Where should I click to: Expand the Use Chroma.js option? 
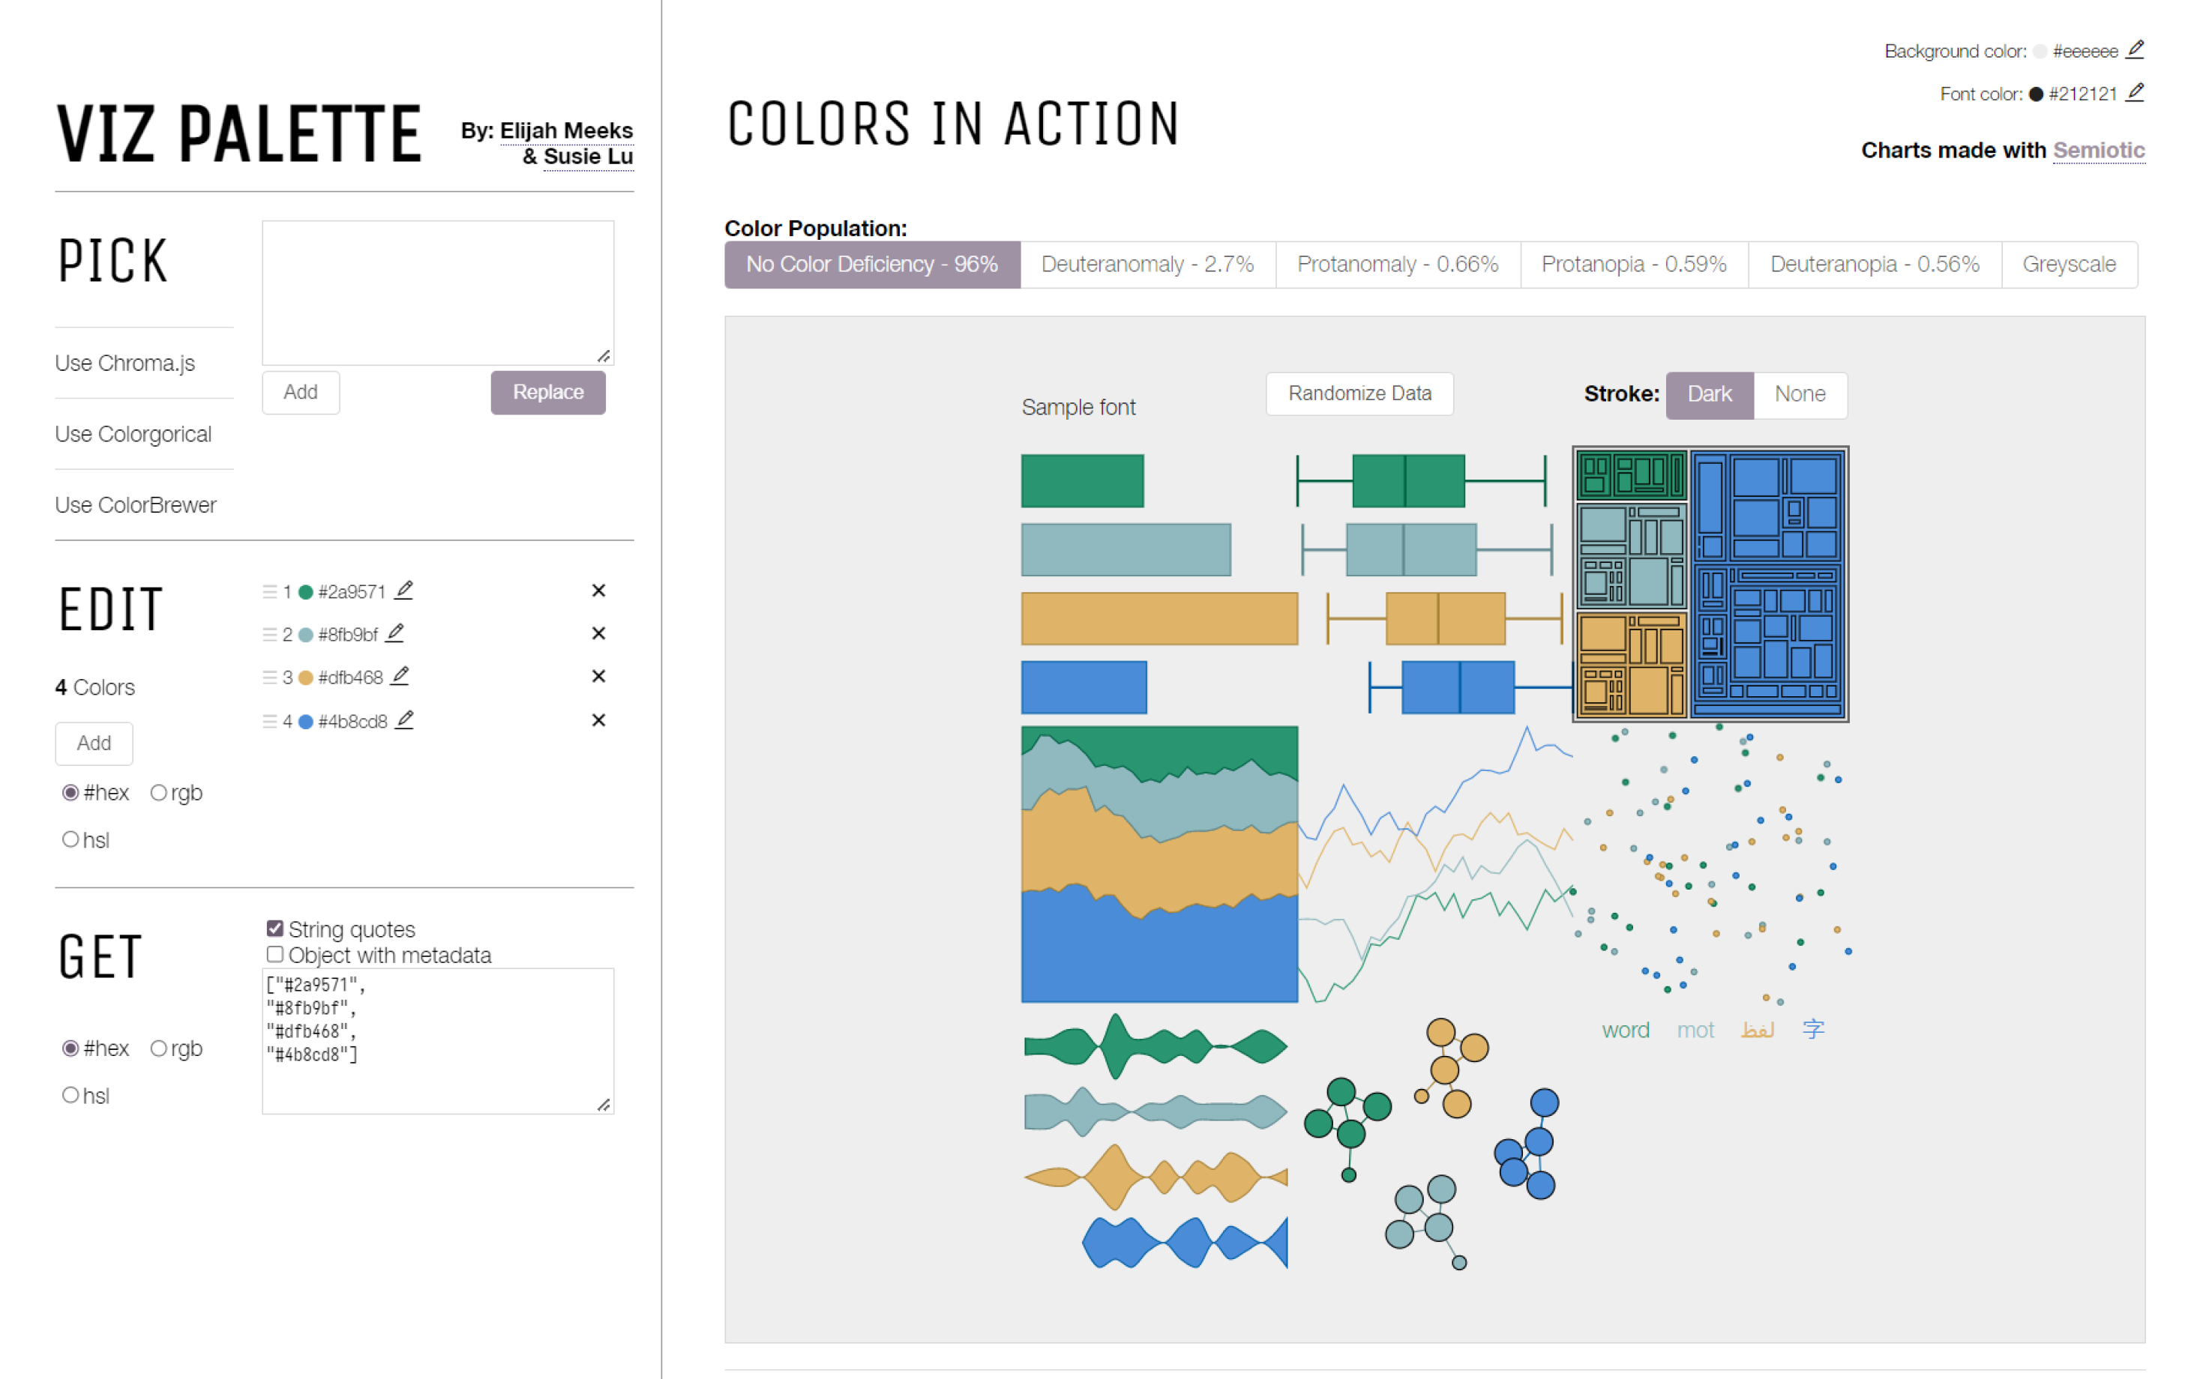click(124, 363)
